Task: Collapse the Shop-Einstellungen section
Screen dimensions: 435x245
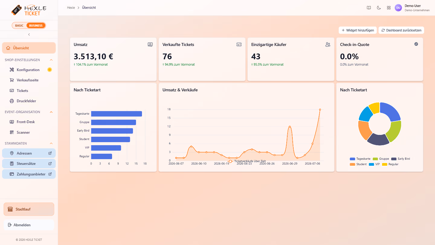Action: [51, 60]
